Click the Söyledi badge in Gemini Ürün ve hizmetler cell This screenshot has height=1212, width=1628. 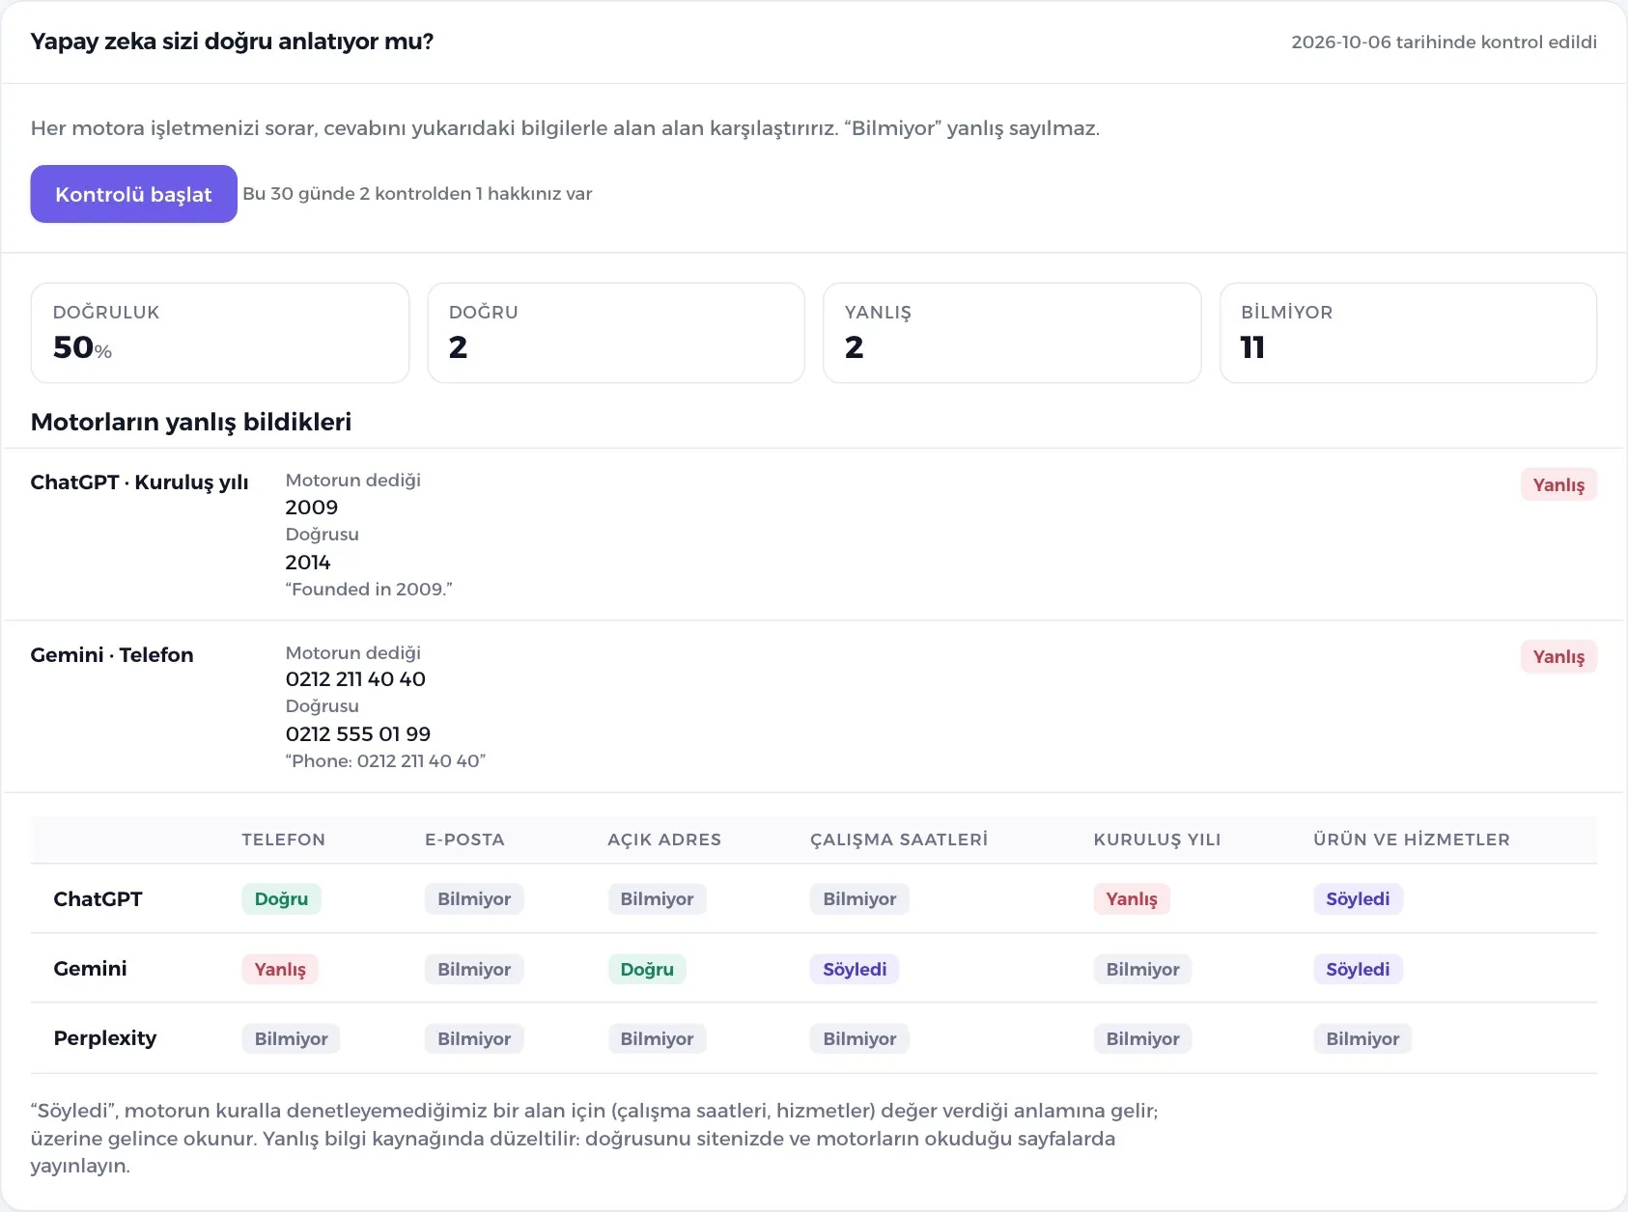(x=1358, y=969)
